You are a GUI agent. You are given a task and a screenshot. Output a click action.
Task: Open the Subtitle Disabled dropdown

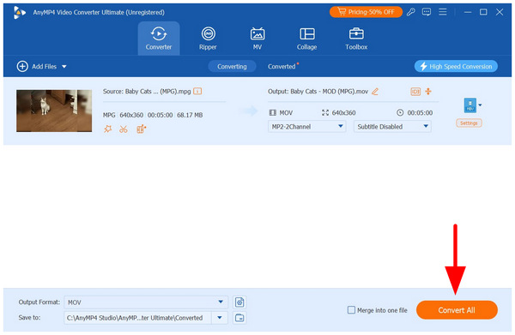[392, 127]
